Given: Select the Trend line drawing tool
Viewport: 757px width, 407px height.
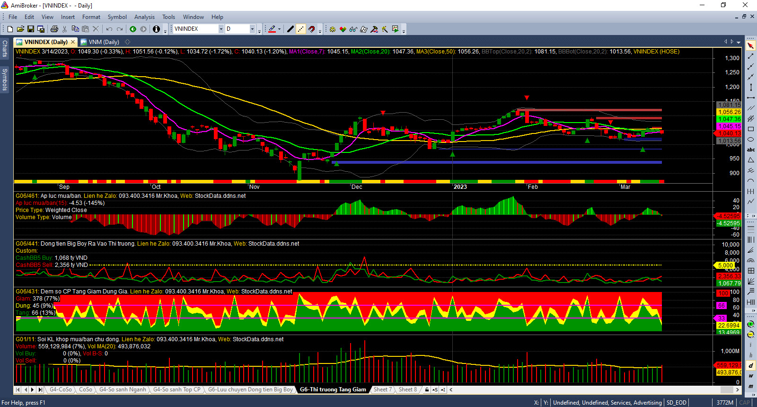Looking at the screenshot, I should click(x=751, y=56).
